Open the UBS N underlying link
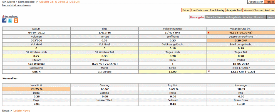Image resolution: width=278 pixels, height=112 pixels. tap(36, 72)
